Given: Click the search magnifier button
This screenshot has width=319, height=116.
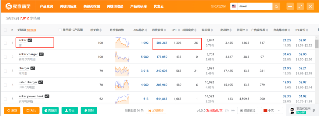Looking at the screenshot, I should (276, 6).
